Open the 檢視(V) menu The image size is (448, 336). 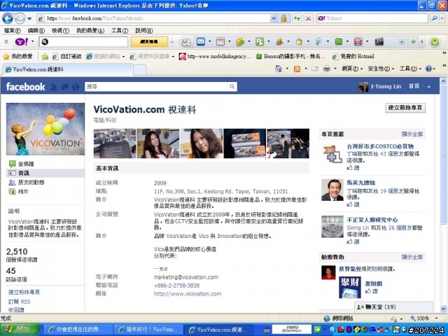(60, 30)
